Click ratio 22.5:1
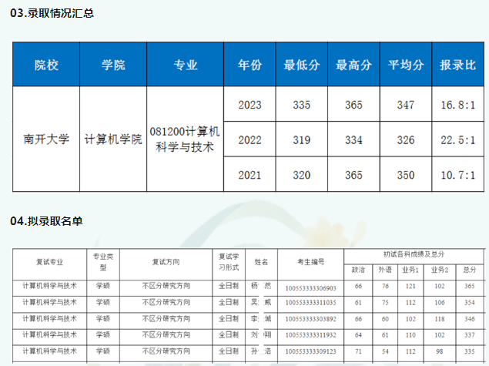 pos(458,139)
